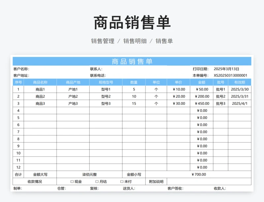The height and width of the screenshot is (202, 264).
Task: Click the ¥50.00 amount cell
Action: 202,89
